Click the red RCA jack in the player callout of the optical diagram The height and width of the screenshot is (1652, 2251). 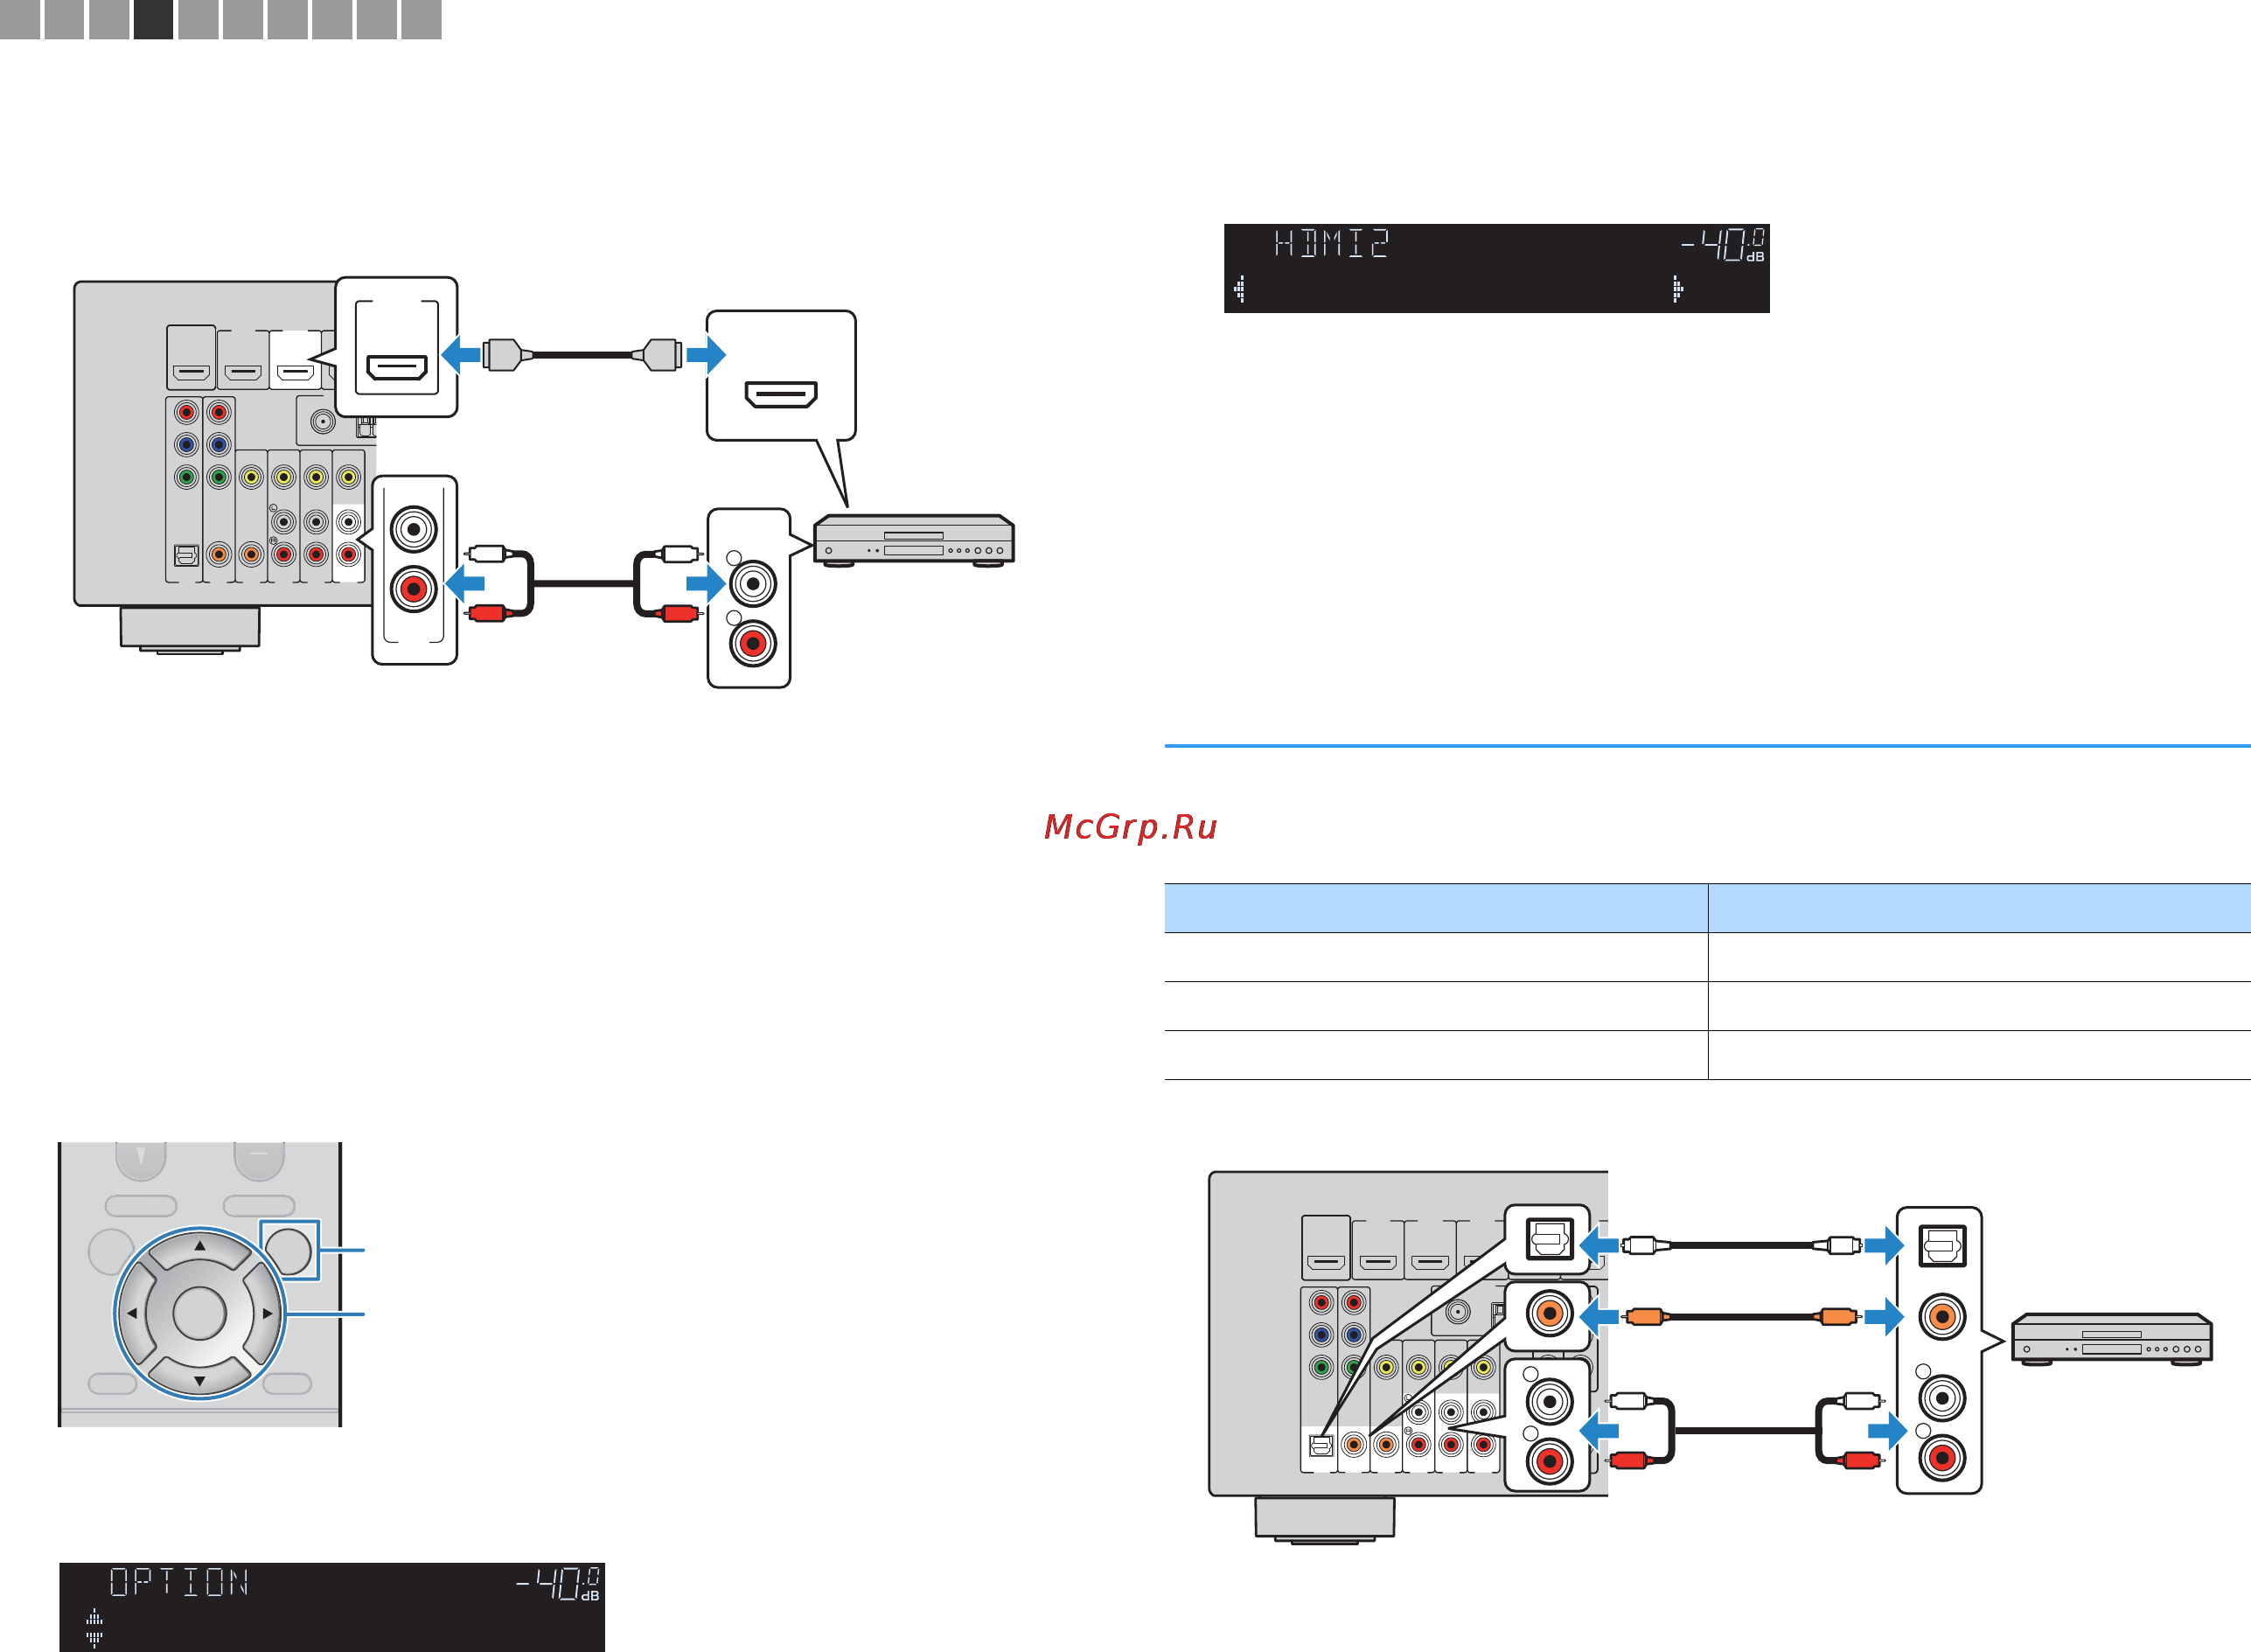pos(1941,1458)
